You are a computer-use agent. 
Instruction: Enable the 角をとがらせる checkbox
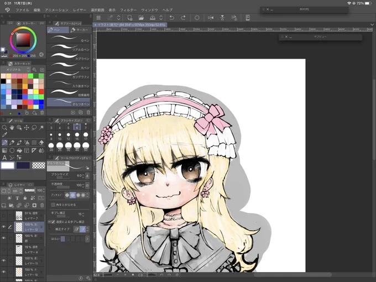click(53, 205)
